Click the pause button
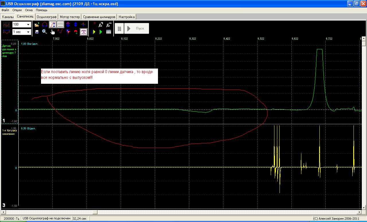Image resolution: width=367 pixels, height=222 pixels. click(x=119, y=28)
